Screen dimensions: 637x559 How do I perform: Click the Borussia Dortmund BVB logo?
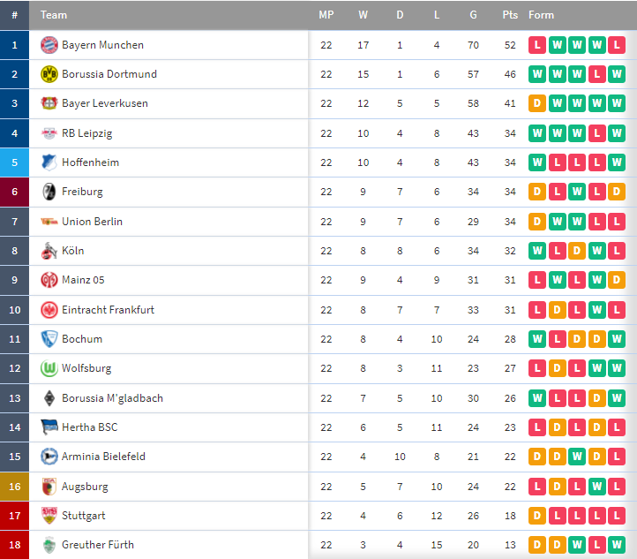[49, 74]
